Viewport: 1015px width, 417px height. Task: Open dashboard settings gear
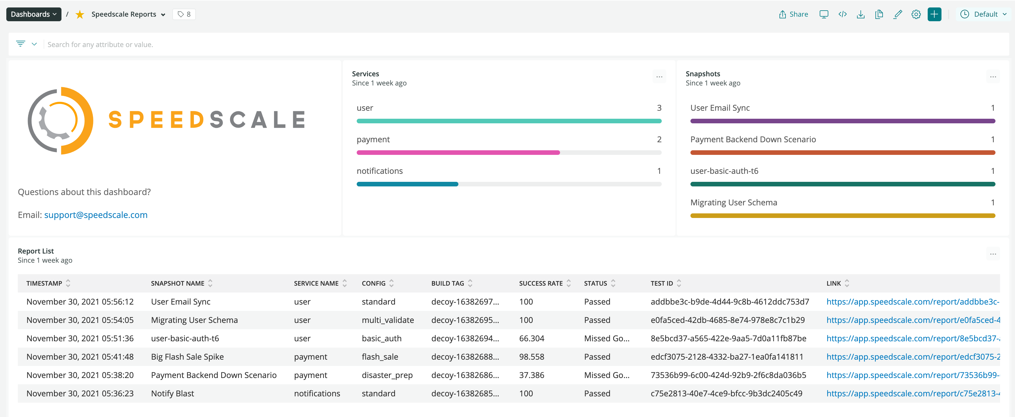coord(916,15)
